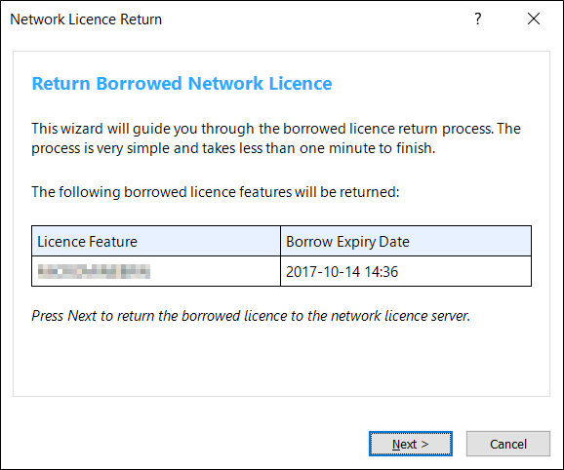Click empty space right of the expiry time

pyautogui.click(x=464, y=271)
